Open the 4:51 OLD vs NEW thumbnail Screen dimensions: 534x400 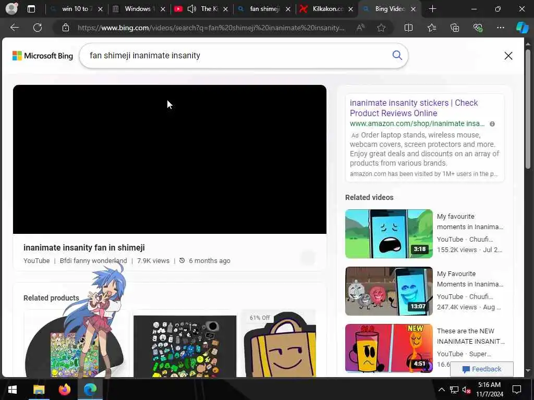[389, 348]
